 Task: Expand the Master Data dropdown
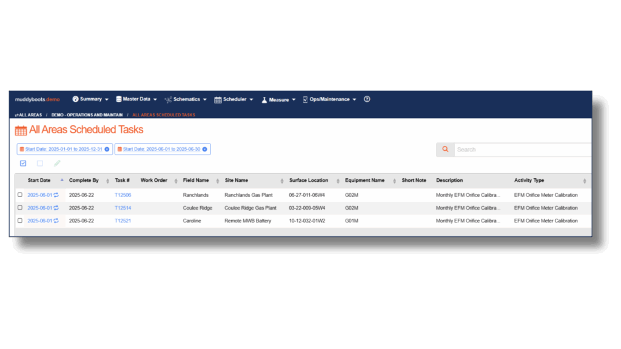point(136,99)
